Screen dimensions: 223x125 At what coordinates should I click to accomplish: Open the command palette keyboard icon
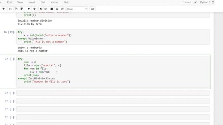(92, 9)
